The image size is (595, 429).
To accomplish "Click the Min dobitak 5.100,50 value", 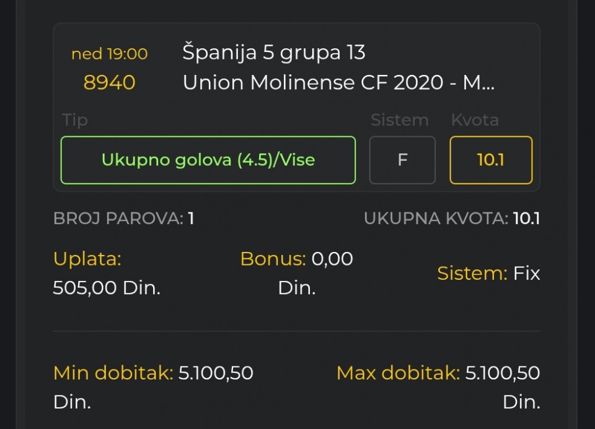I will [x=216, y=373].
